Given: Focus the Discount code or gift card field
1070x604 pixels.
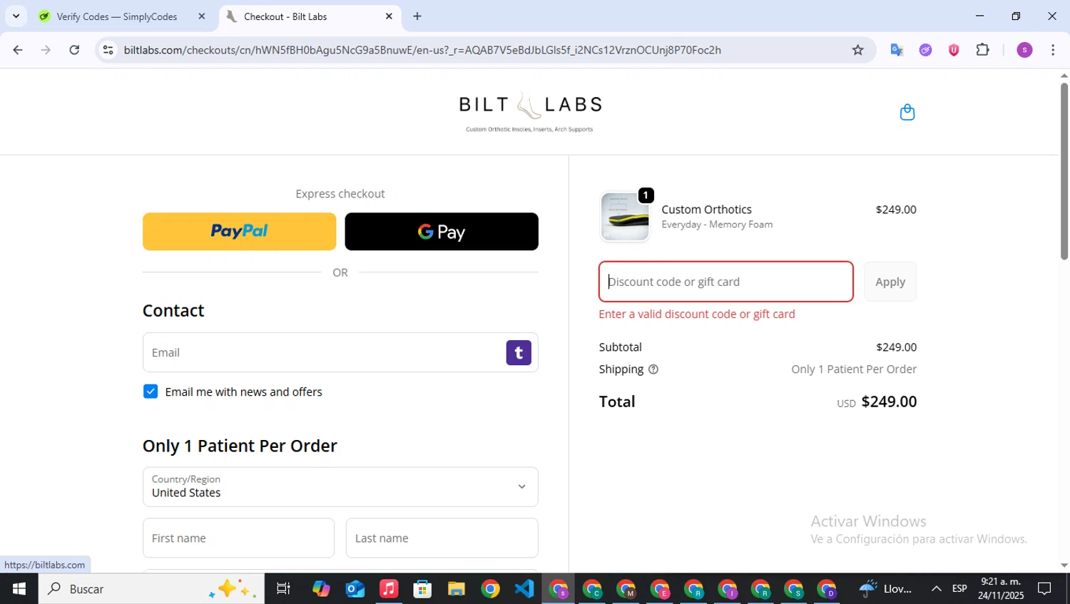Looking at the screenshot, I should [x=725, y=282].
